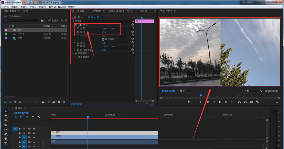Viewport: 284px width, 149px height.
Task: Expand rotation 旋转 property
Action: [x=74, y=42]
